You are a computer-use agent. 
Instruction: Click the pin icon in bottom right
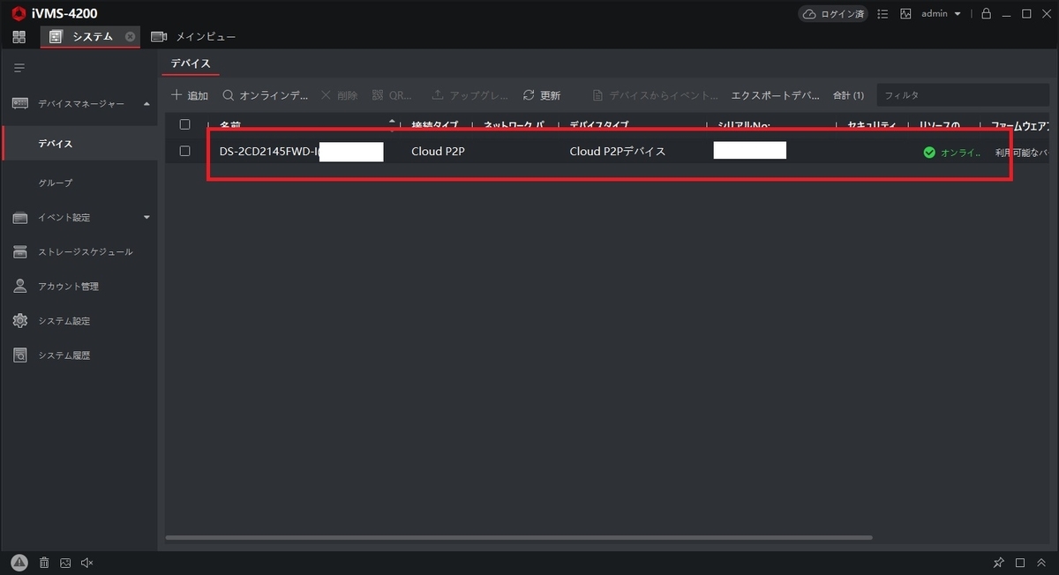pos(999,563)
